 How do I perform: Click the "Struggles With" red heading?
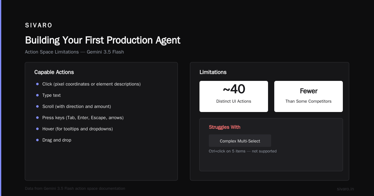[x=224, y=127]
